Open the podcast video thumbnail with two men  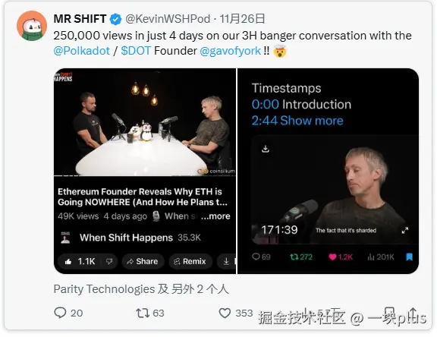coord(145,122)
